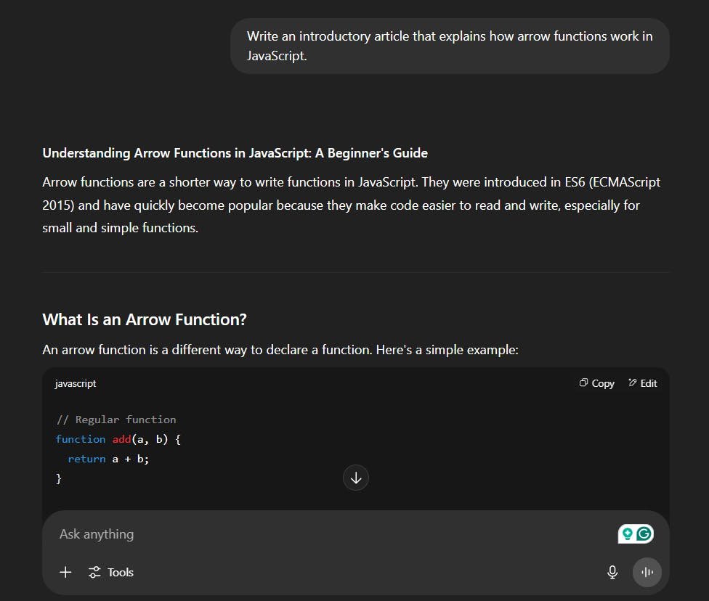Select the javascript language label on the code header
709x601 pixels.
pos(75,383)
